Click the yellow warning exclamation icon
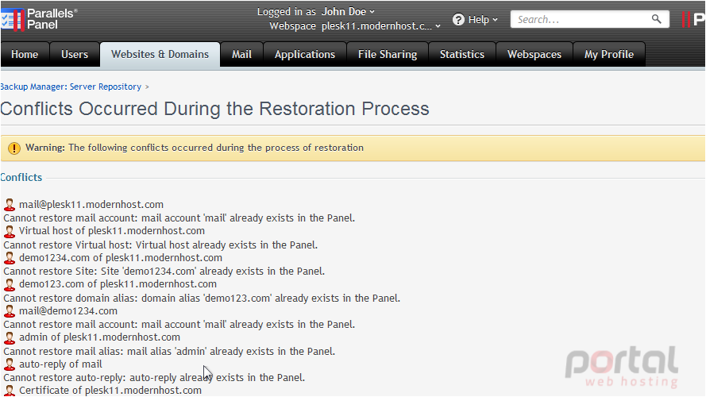Viewport: 706px width, 397px height. 14,148
